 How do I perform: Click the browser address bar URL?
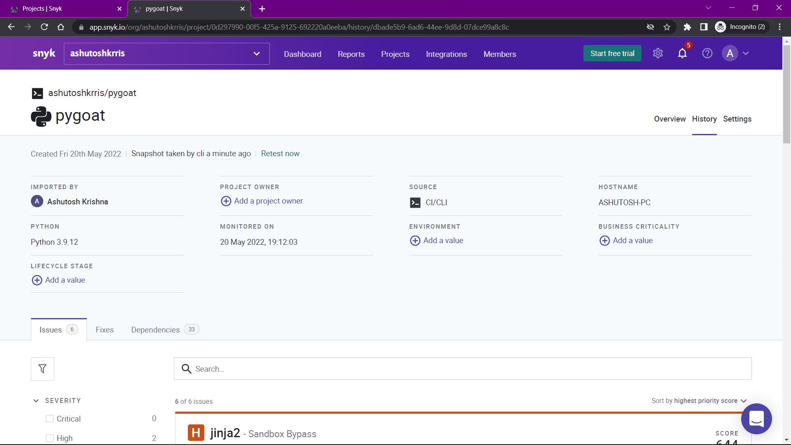(x=299, y=27)
